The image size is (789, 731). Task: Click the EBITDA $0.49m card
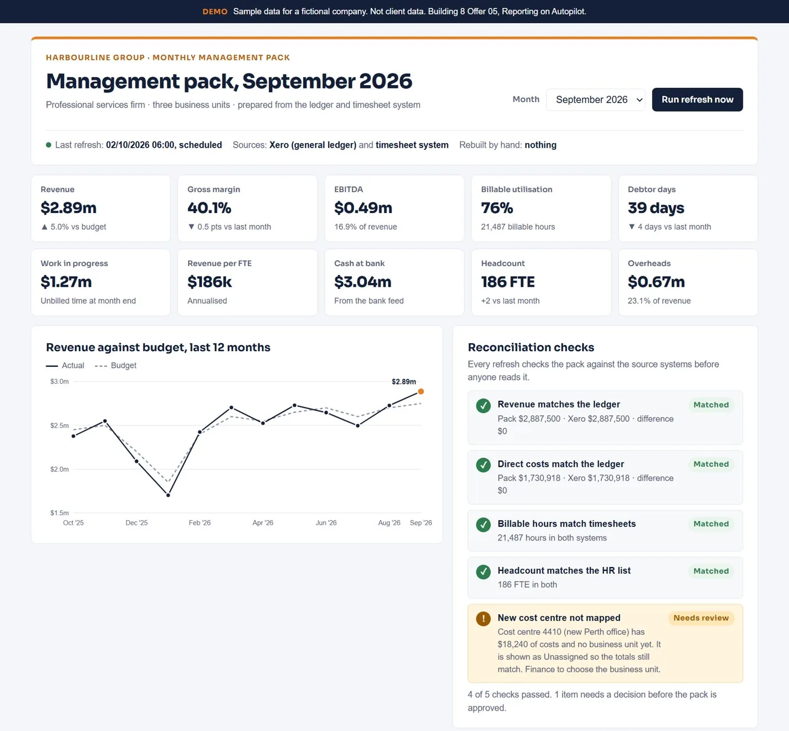click(394, 209)
